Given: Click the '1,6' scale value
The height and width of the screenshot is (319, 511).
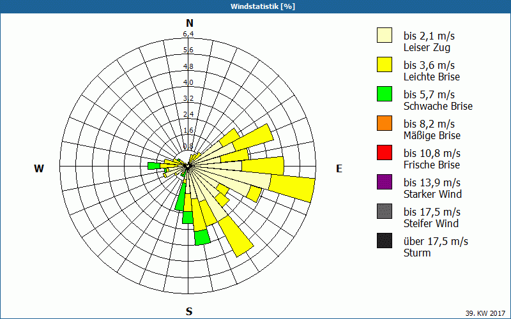Looking at the screenshot, I should [x=188, y=130].
